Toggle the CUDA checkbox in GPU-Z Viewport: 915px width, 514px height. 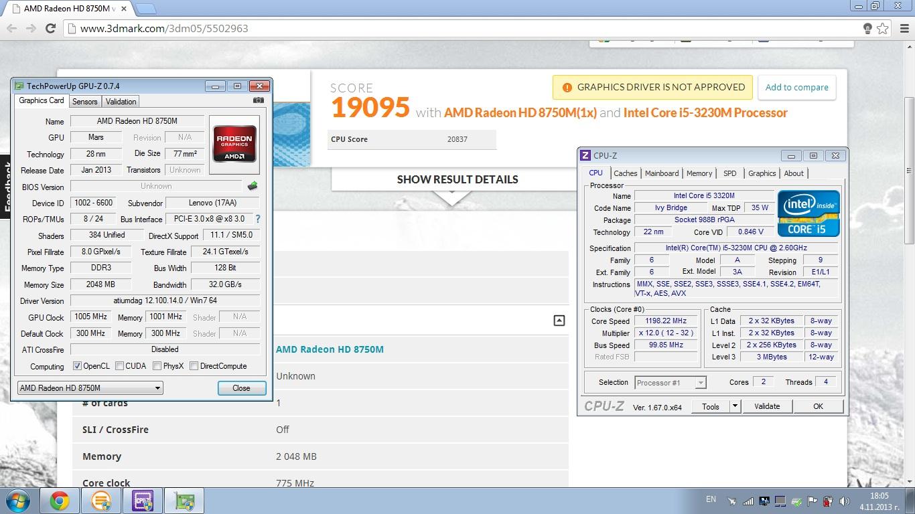tap(119, 366)
